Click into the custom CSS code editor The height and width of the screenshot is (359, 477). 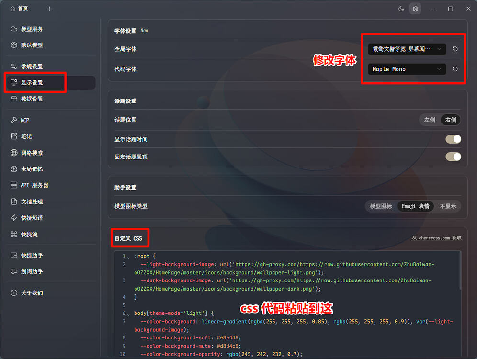(287, 304)
